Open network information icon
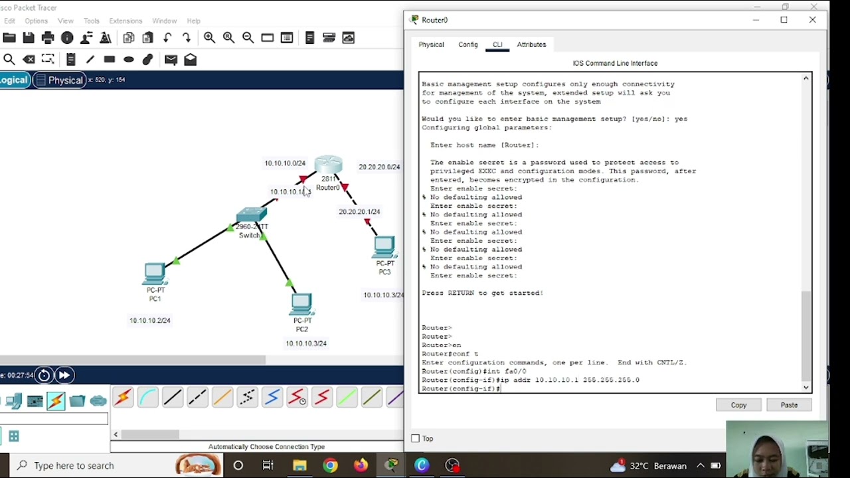The image size is (850, 478). coord(67,38)
